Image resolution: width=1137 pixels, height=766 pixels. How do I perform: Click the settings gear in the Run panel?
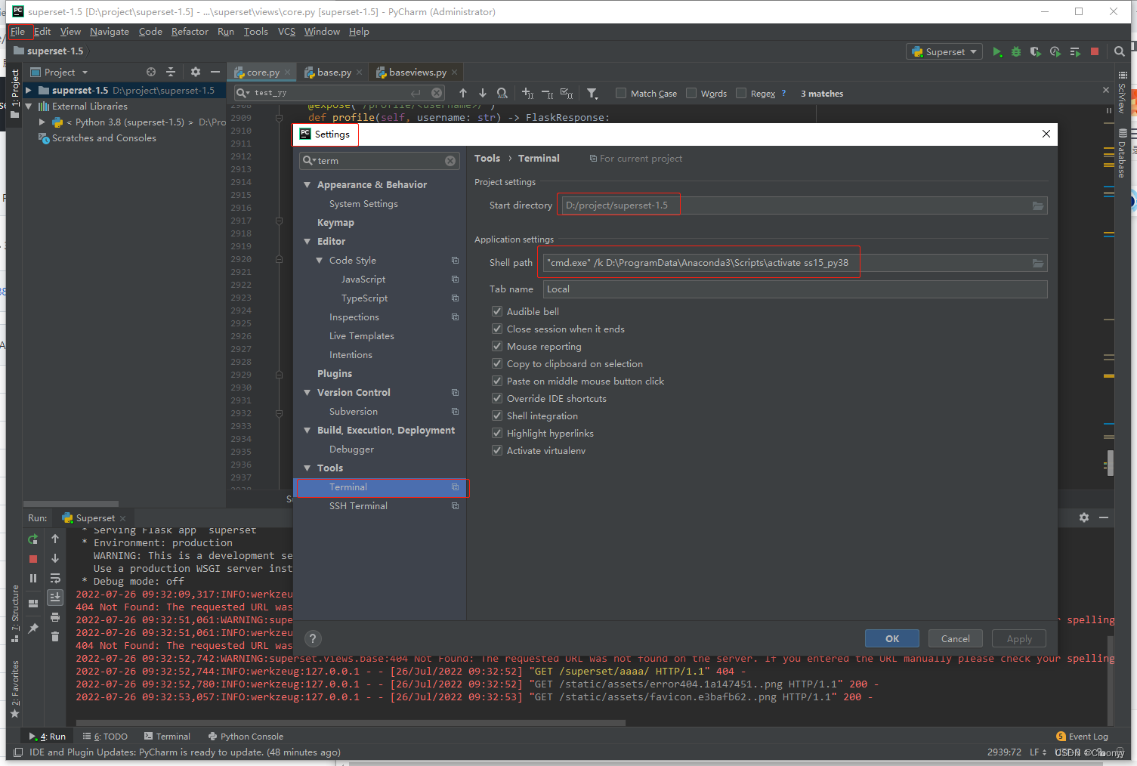click(1084, 517)
